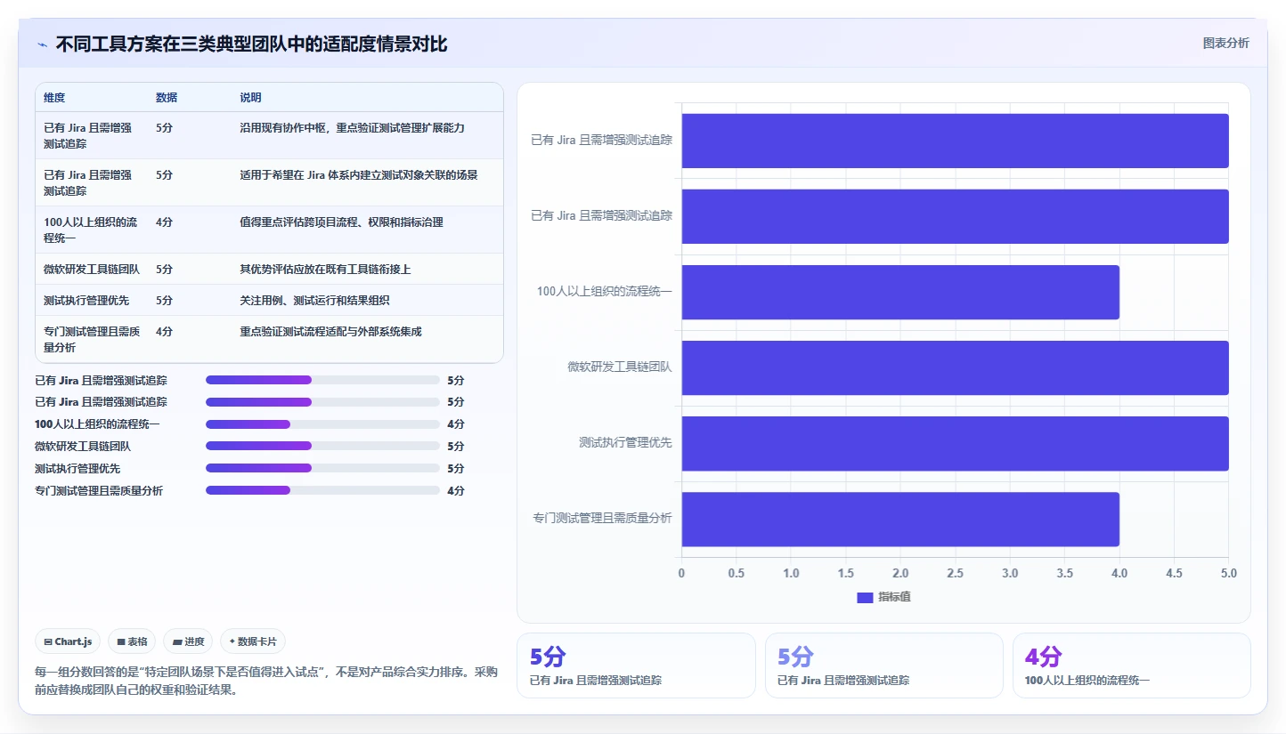Click the chart bar for 微软研发工具链团队
The width and height of the screenshot is (1286, 734).
pyautogui.click(x=956, y=367)
